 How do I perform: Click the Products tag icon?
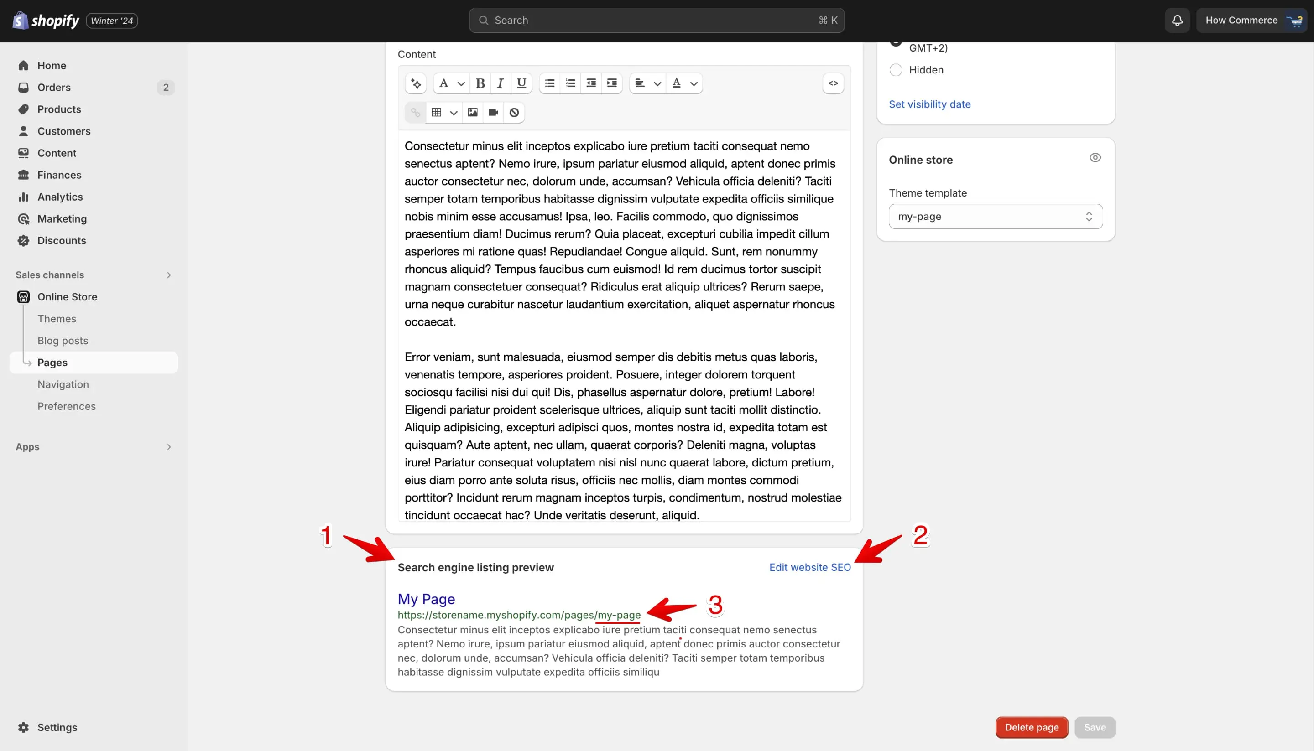(x=23, y=109)
